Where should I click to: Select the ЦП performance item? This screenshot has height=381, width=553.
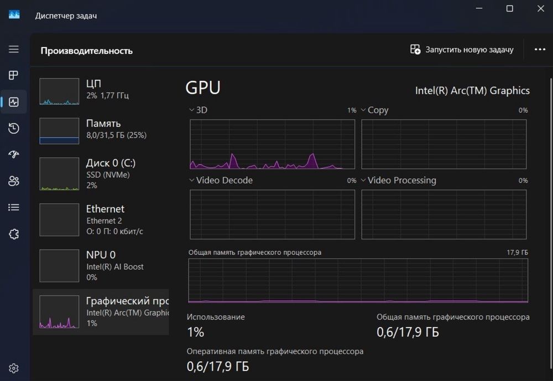[101, 91]
